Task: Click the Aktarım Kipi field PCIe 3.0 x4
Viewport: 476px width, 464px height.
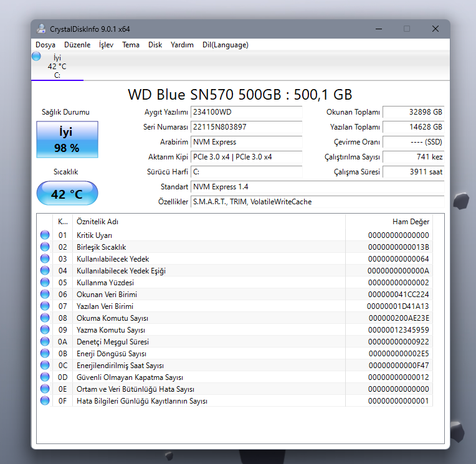Action: click(x=247, y=157)
